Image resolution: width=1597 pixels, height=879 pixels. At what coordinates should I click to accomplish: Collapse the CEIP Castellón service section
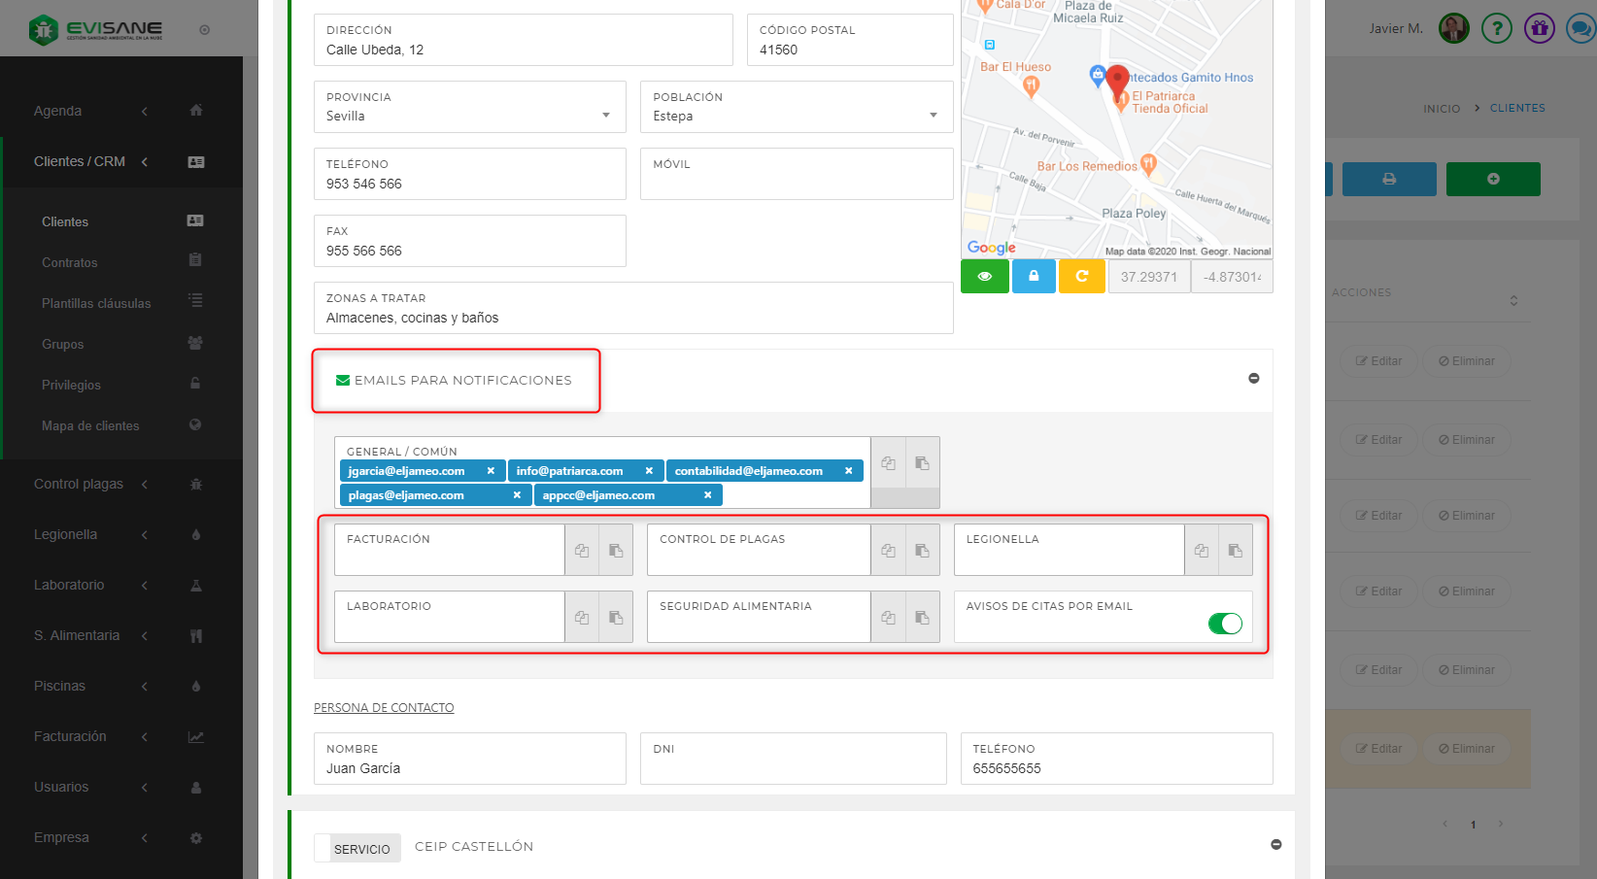pos(1275,845)
